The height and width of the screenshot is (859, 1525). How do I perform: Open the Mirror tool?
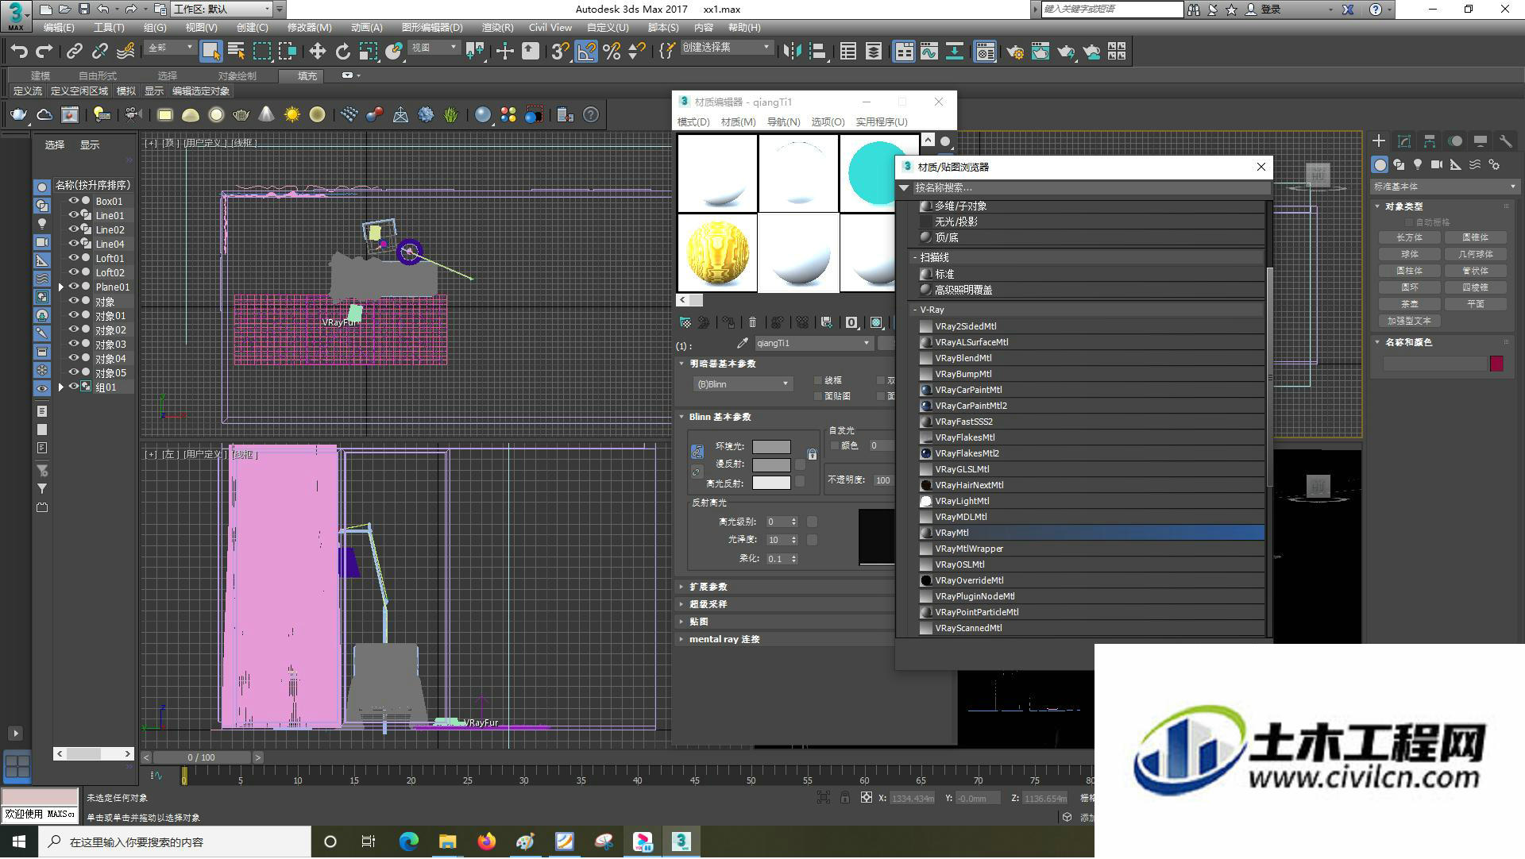[792, 52]
